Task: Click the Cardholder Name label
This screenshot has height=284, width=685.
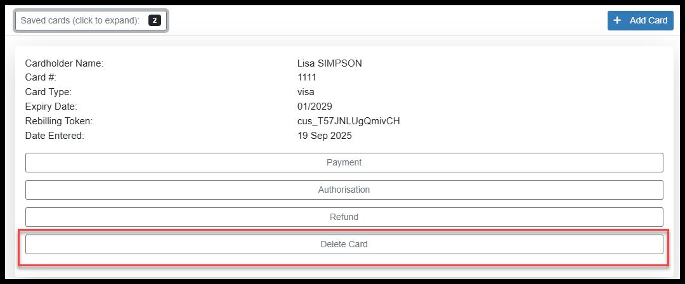Action: (64, 63)
